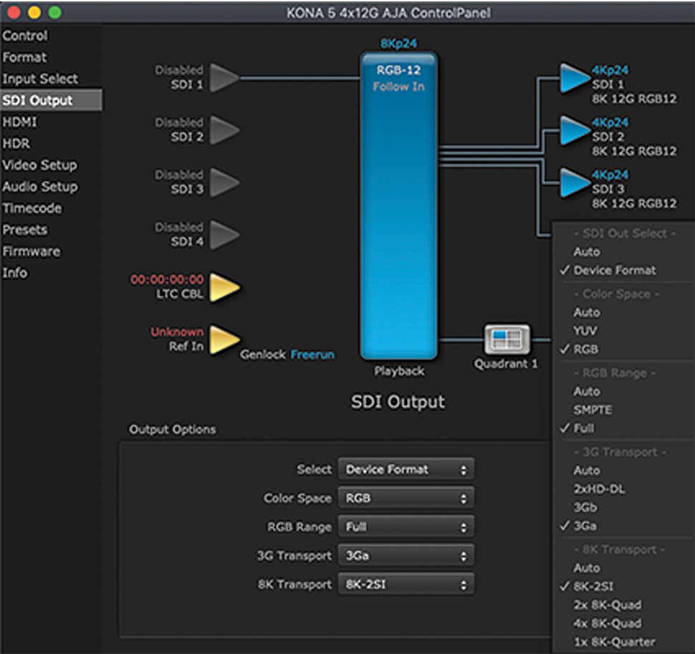Choose Auto under SDI Out Select menu
695x654 pixels.
(587, 251)
